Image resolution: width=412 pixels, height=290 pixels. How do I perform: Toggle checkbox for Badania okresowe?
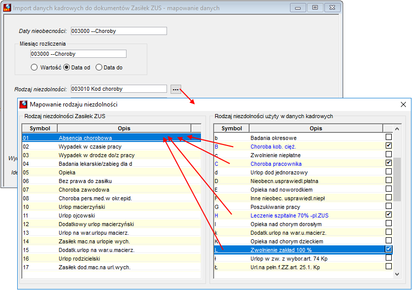389,137
